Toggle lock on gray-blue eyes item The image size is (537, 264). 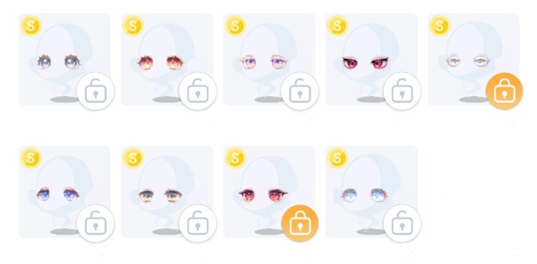pos(95,91)
